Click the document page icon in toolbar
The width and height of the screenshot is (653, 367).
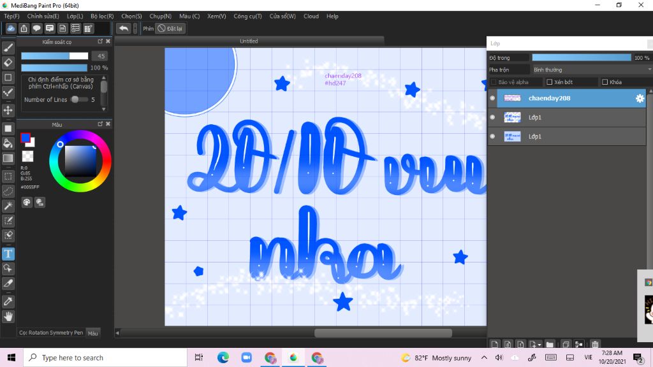62,28
